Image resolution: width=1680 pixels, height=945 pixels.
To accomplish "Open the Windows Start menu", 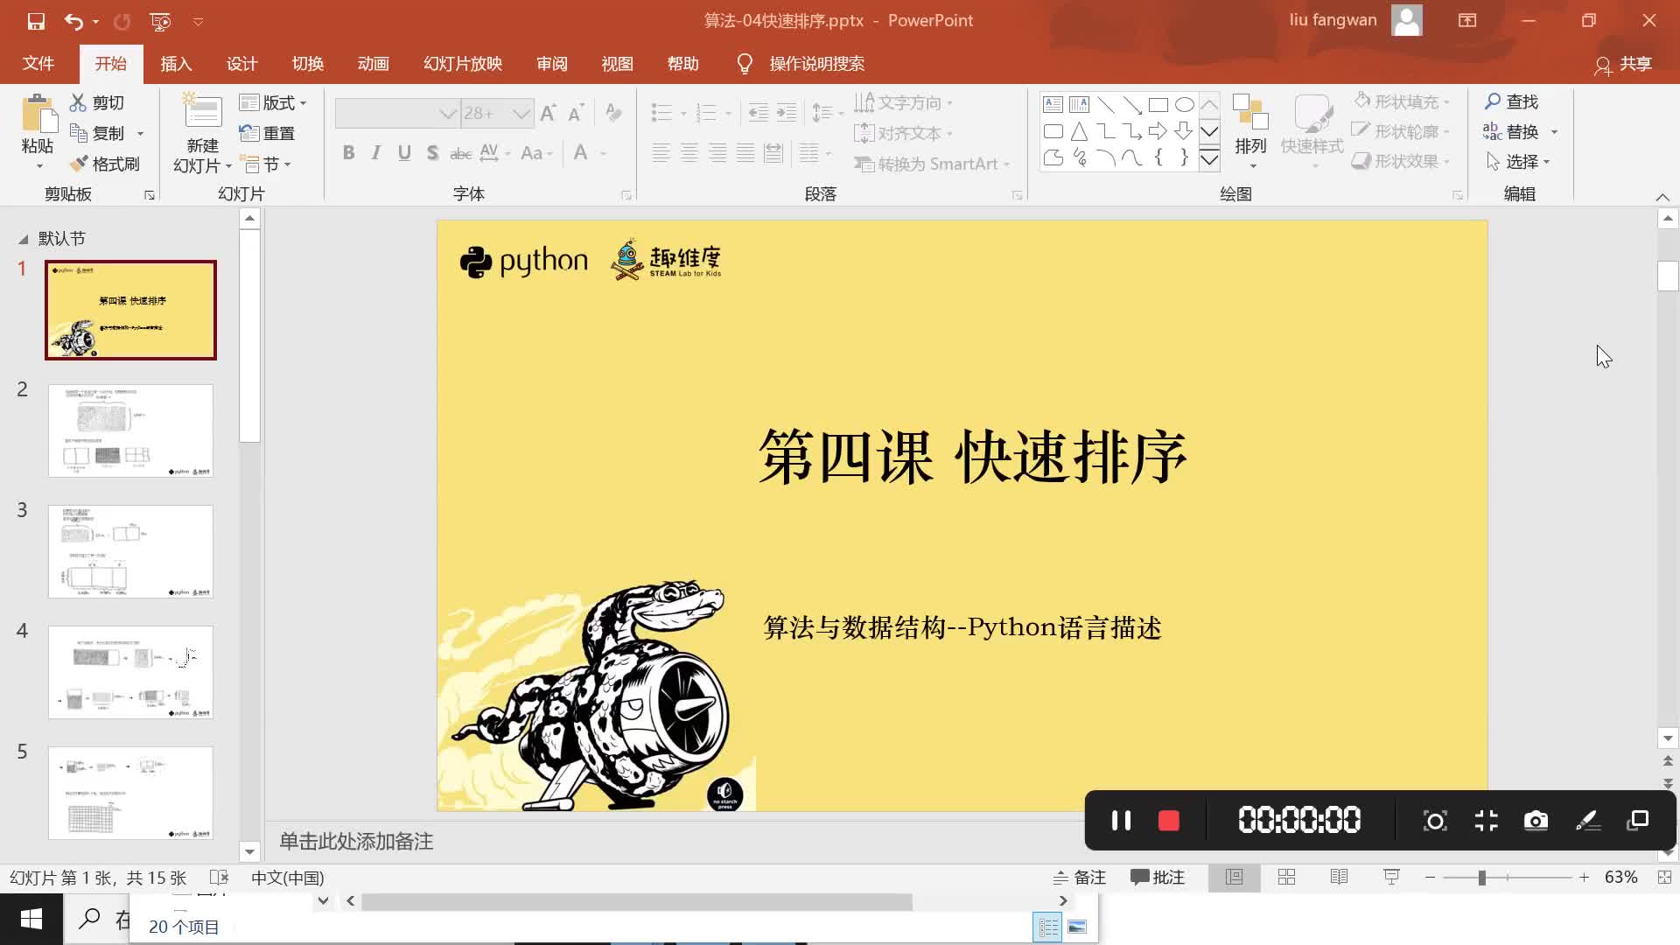I will pyautogui.click(x=31, y=919).
